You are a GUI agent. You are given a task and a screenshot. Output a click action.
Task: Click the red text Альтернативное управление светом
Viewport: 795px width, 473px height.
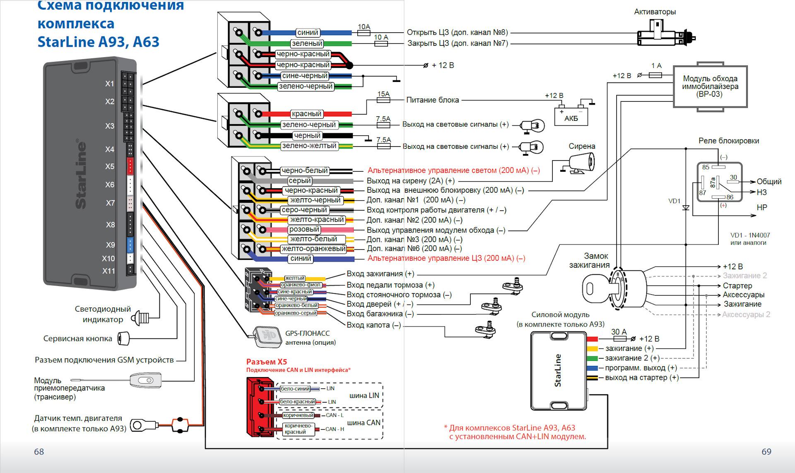click(x=453, y=170)
